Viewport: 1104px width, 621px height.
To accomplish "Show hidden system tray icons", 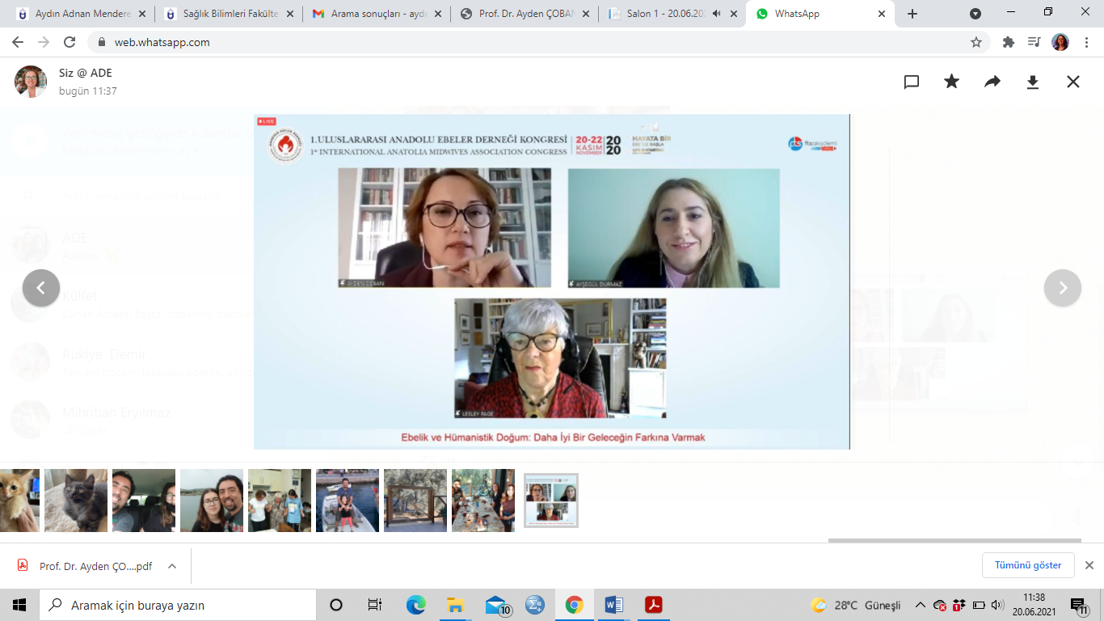I will tap(920, 605).
